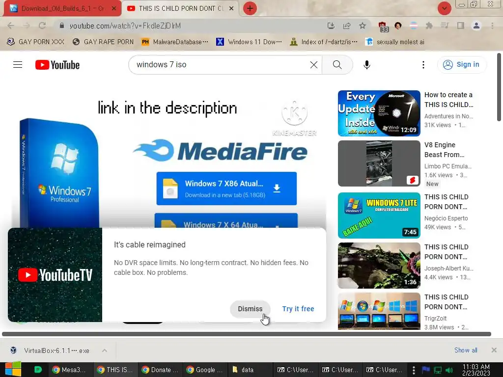Open the 12:09 Every Update Inside thumbnail

click(x=379, y=113)
